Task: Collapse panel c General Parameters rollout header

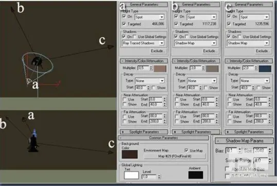Action: (x=249, y=5)
